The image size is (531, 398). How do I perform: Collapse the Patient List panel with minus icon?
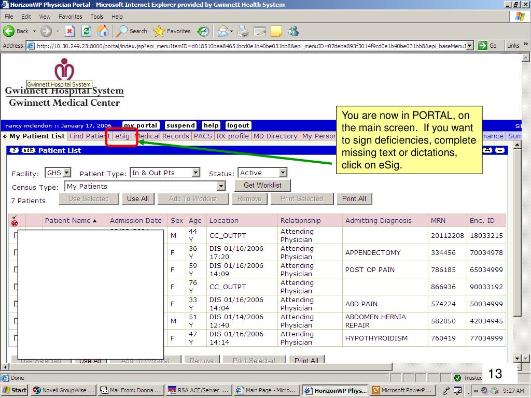point(500,150)
